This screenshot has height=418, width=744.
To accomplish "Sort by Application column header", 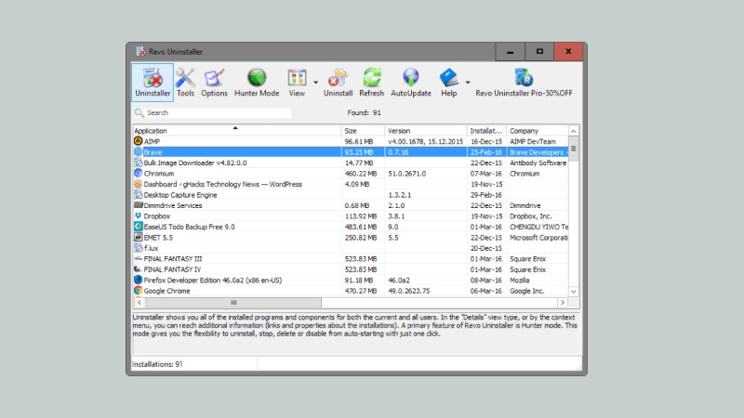I will coord(236,131).
